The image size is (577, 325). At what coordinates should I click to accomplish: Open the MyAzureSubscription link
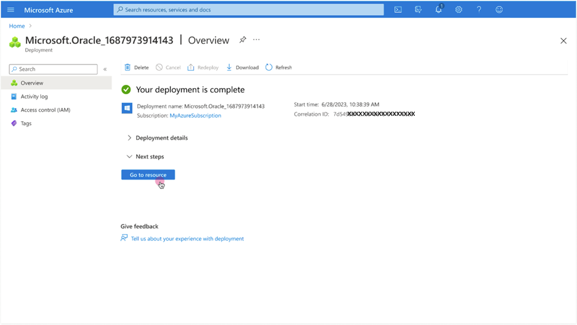click(x=195, y=116)
